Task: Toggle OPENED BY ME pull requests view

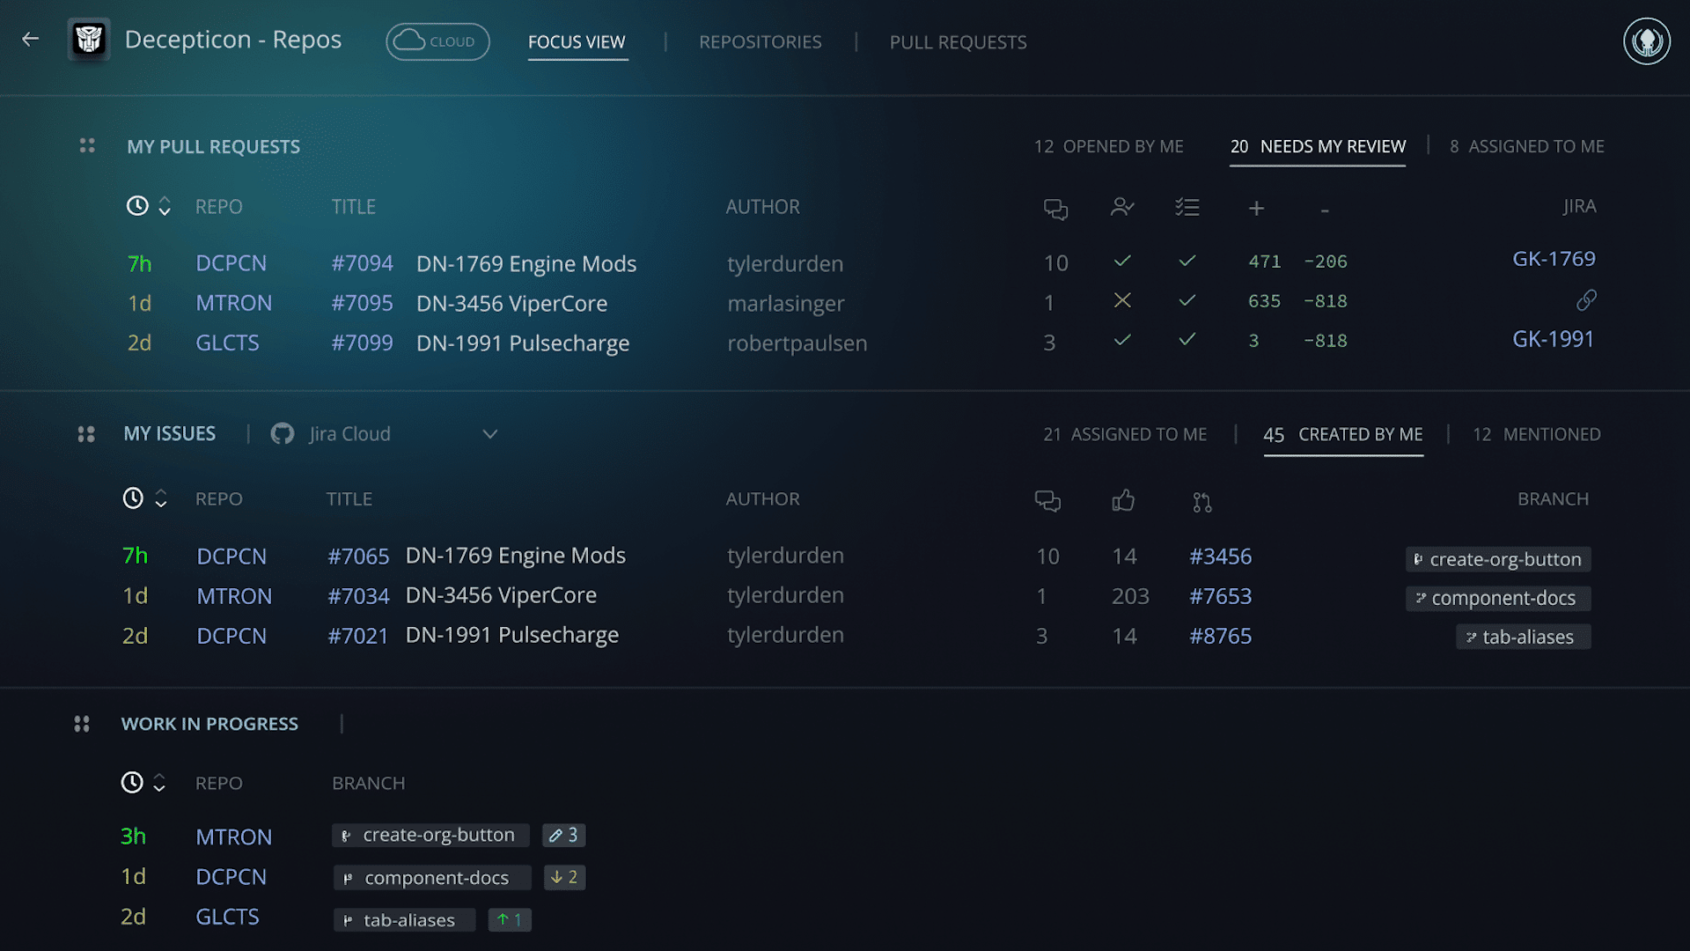Action: coord(1110,145)
